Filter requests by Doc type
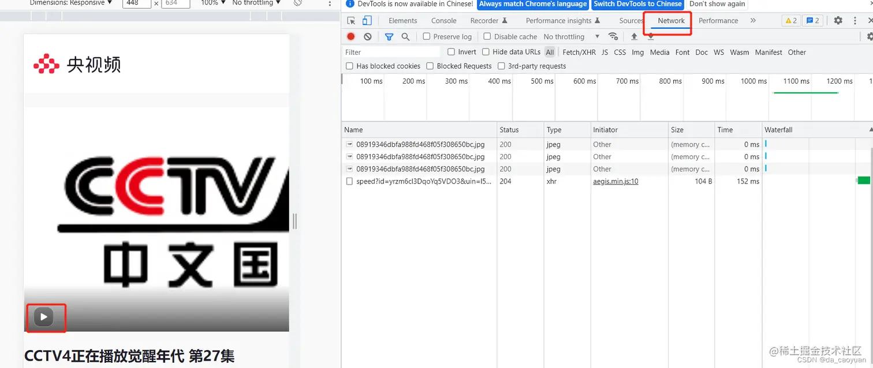The height and width of the screenshot is (368, 873). (702, 52)
